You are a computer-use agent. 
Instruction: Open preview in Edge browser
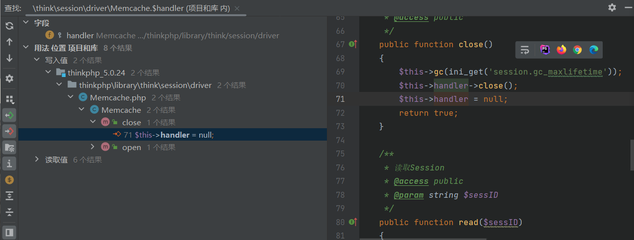pyautogui.click(x=593, y=50)
